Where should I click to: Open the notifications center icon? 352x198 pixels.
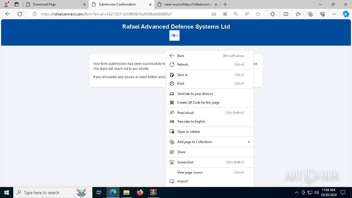343,193
